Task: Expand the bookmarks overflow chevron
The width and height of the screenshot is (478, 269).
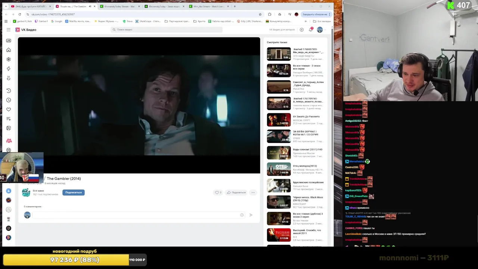Action: pyautogui.click(x=305, y=21)
